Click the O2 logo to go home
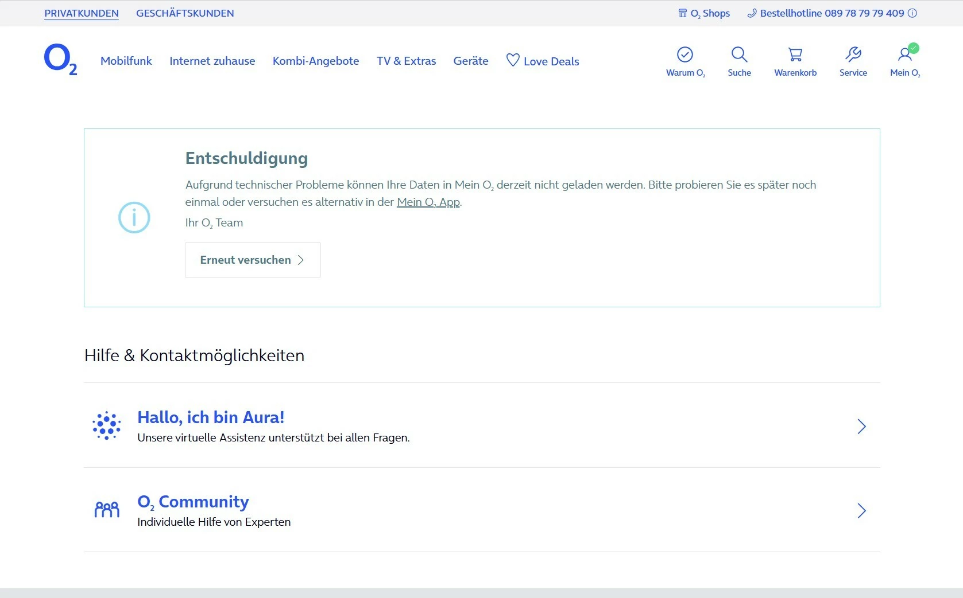The width and height of the screenshot is (963, 598). click(60, 60)
